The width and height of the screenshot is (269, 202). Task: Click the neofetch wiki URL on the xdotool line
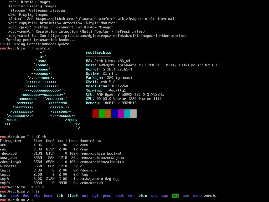[x=105, y=19]
